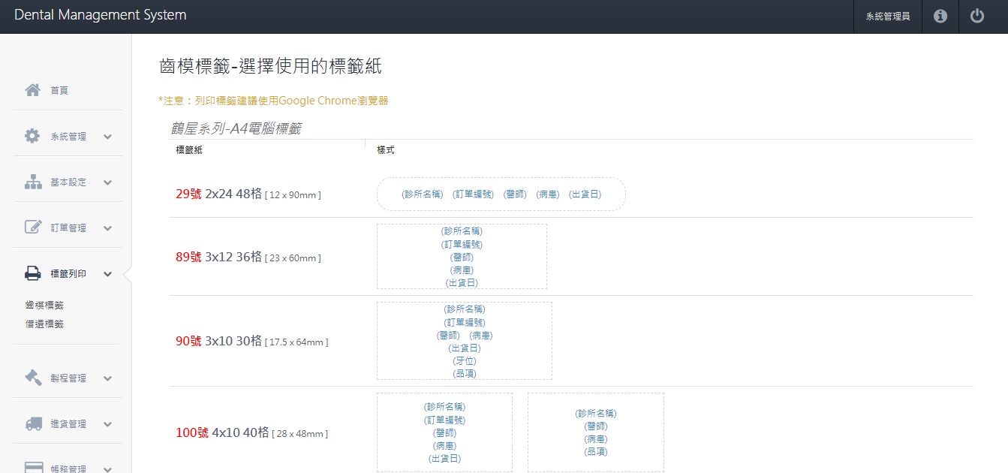Click the 標籤紙 column header

(189, 150)
